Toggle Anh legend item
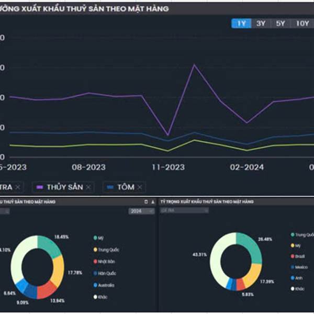The width and height of the screenshot is (314, 314). click(x=297, y=278)
